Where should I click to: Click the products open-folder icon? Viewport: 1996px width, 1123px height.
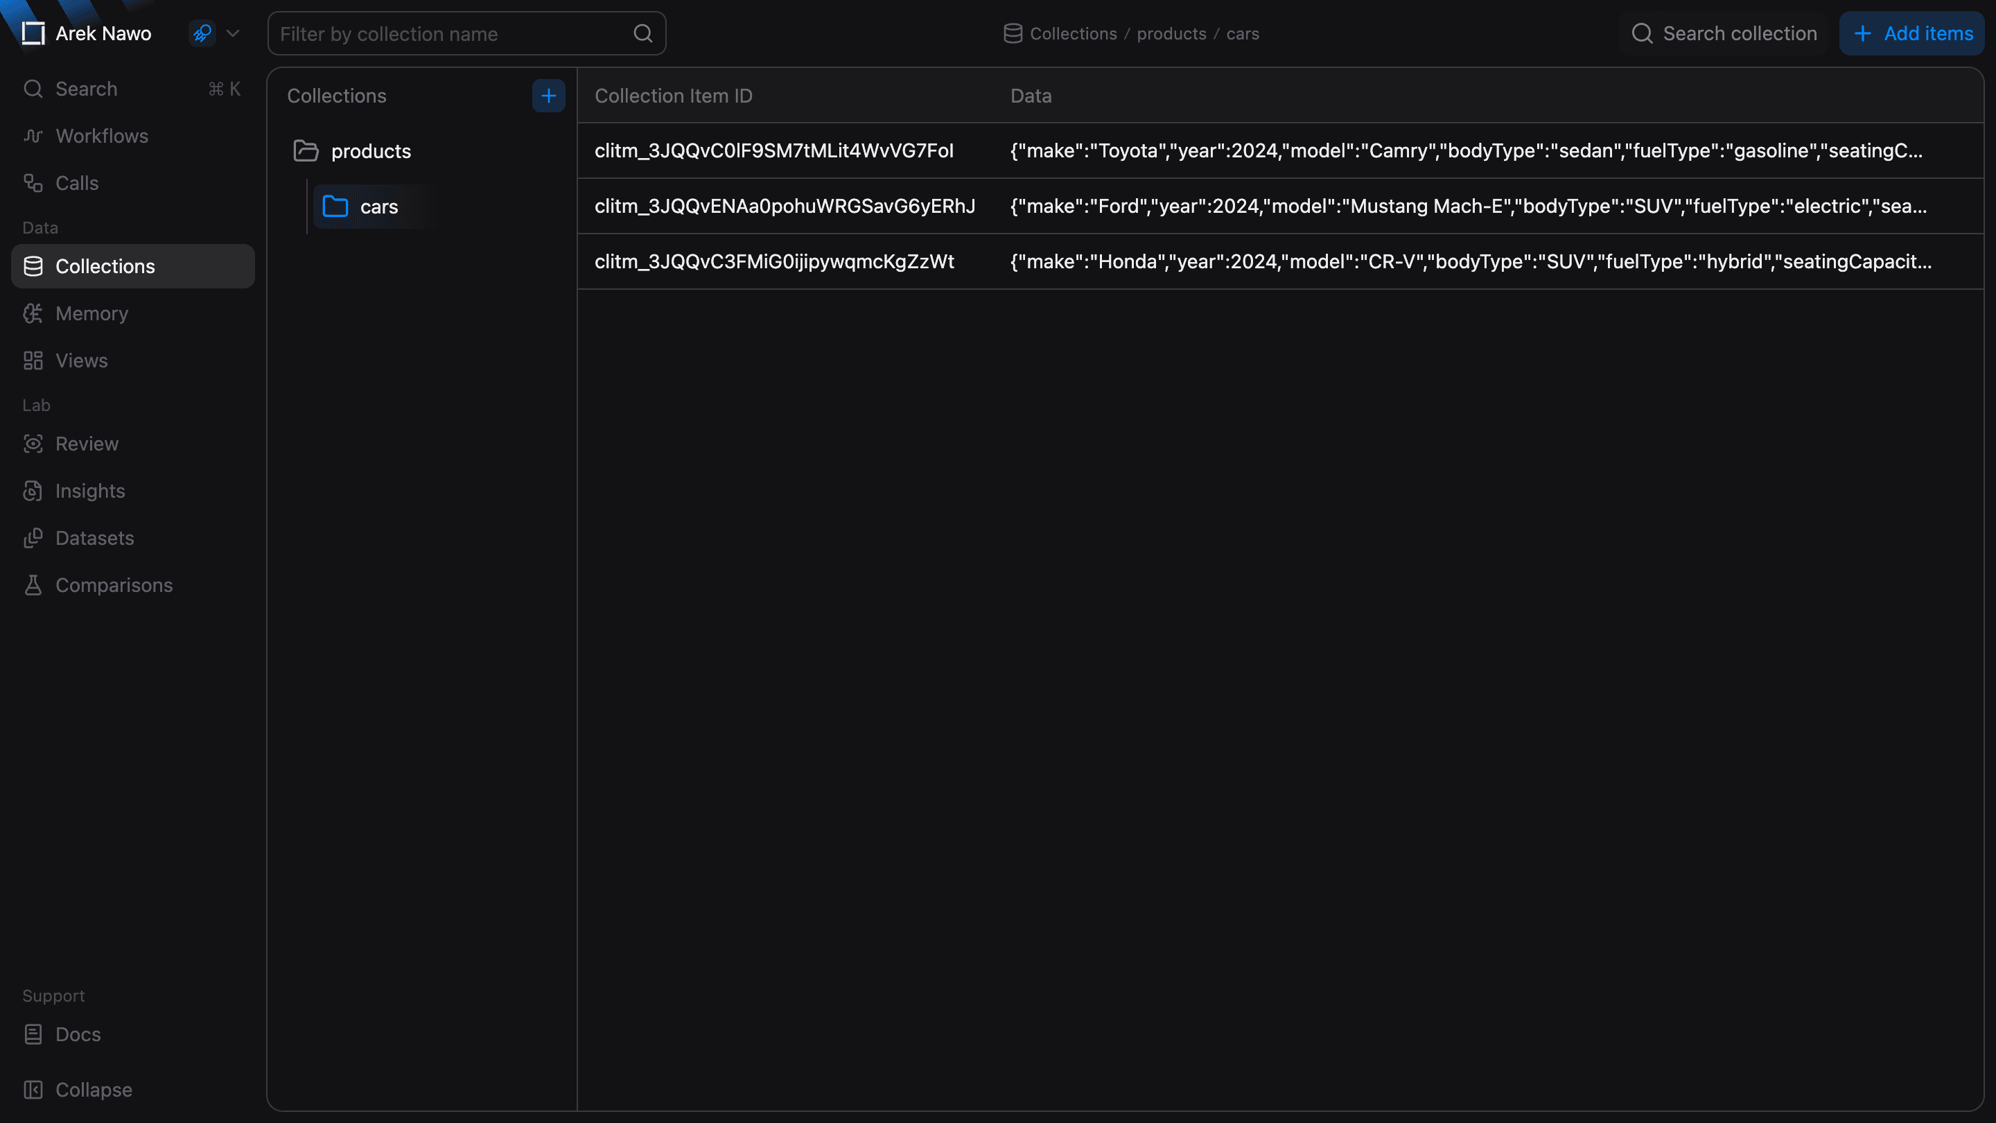click(306, 151)
